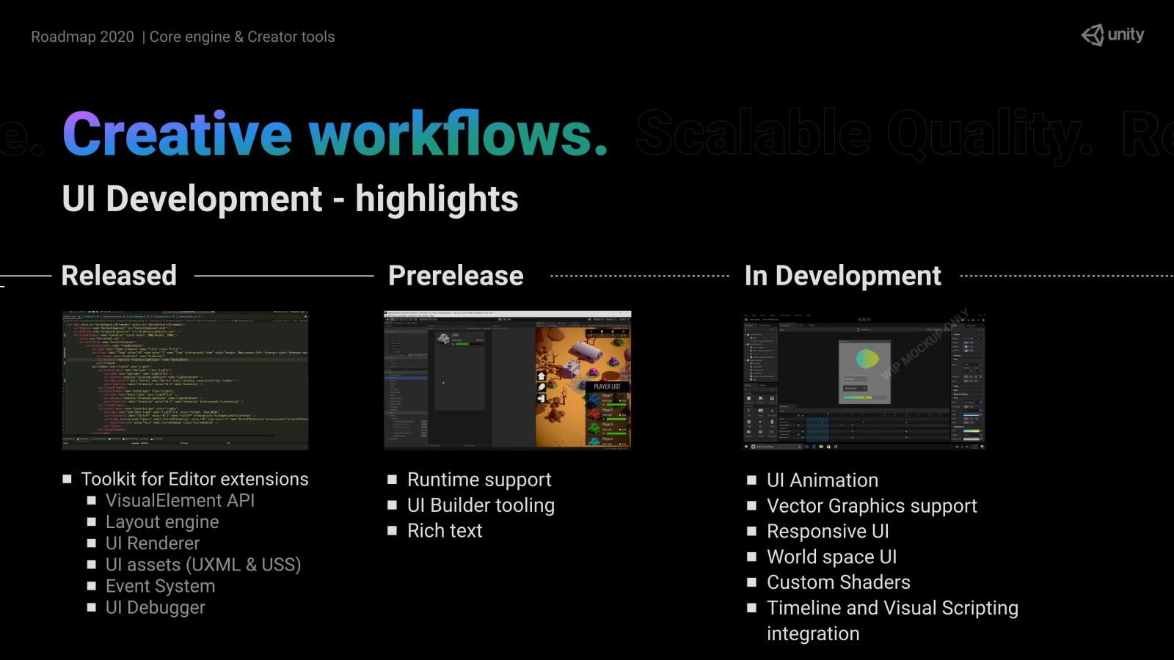
Task: Click the 'Prerelease' column heading
Action: point(456,276)
